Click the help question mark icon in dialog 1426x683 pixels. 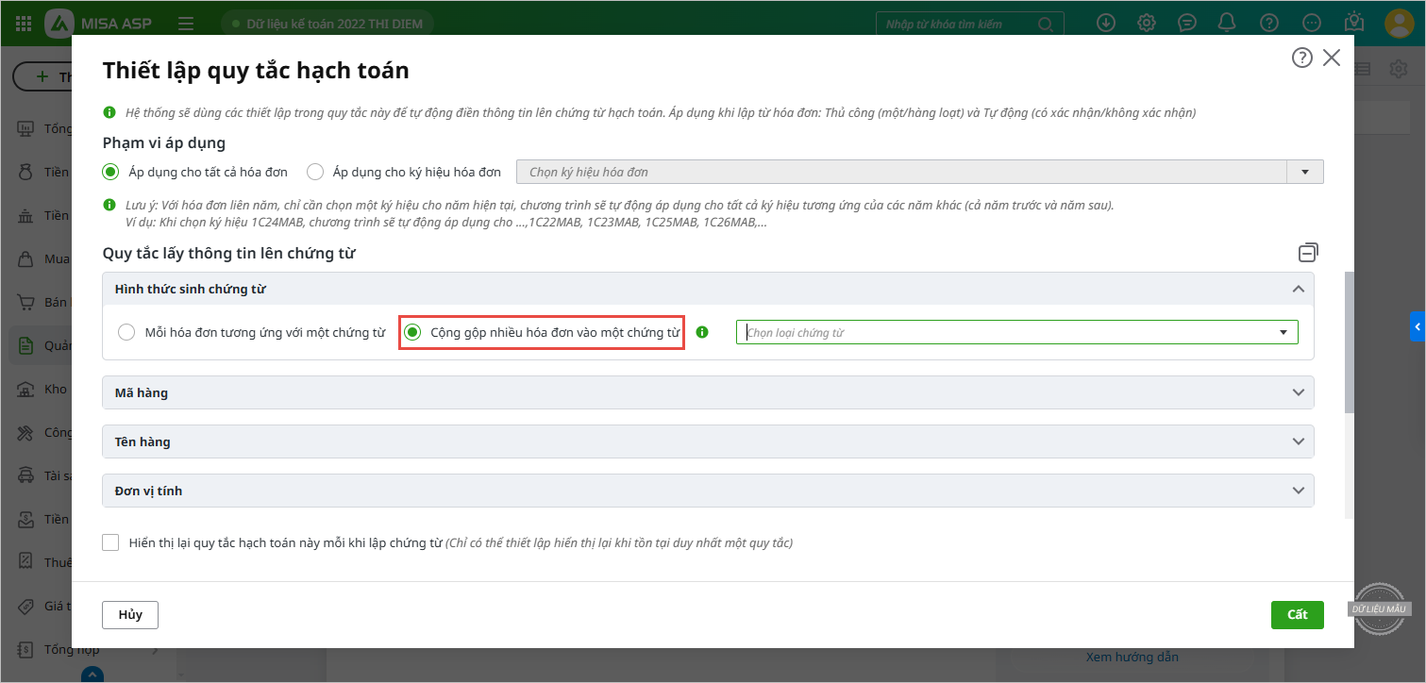(1301, 58)
